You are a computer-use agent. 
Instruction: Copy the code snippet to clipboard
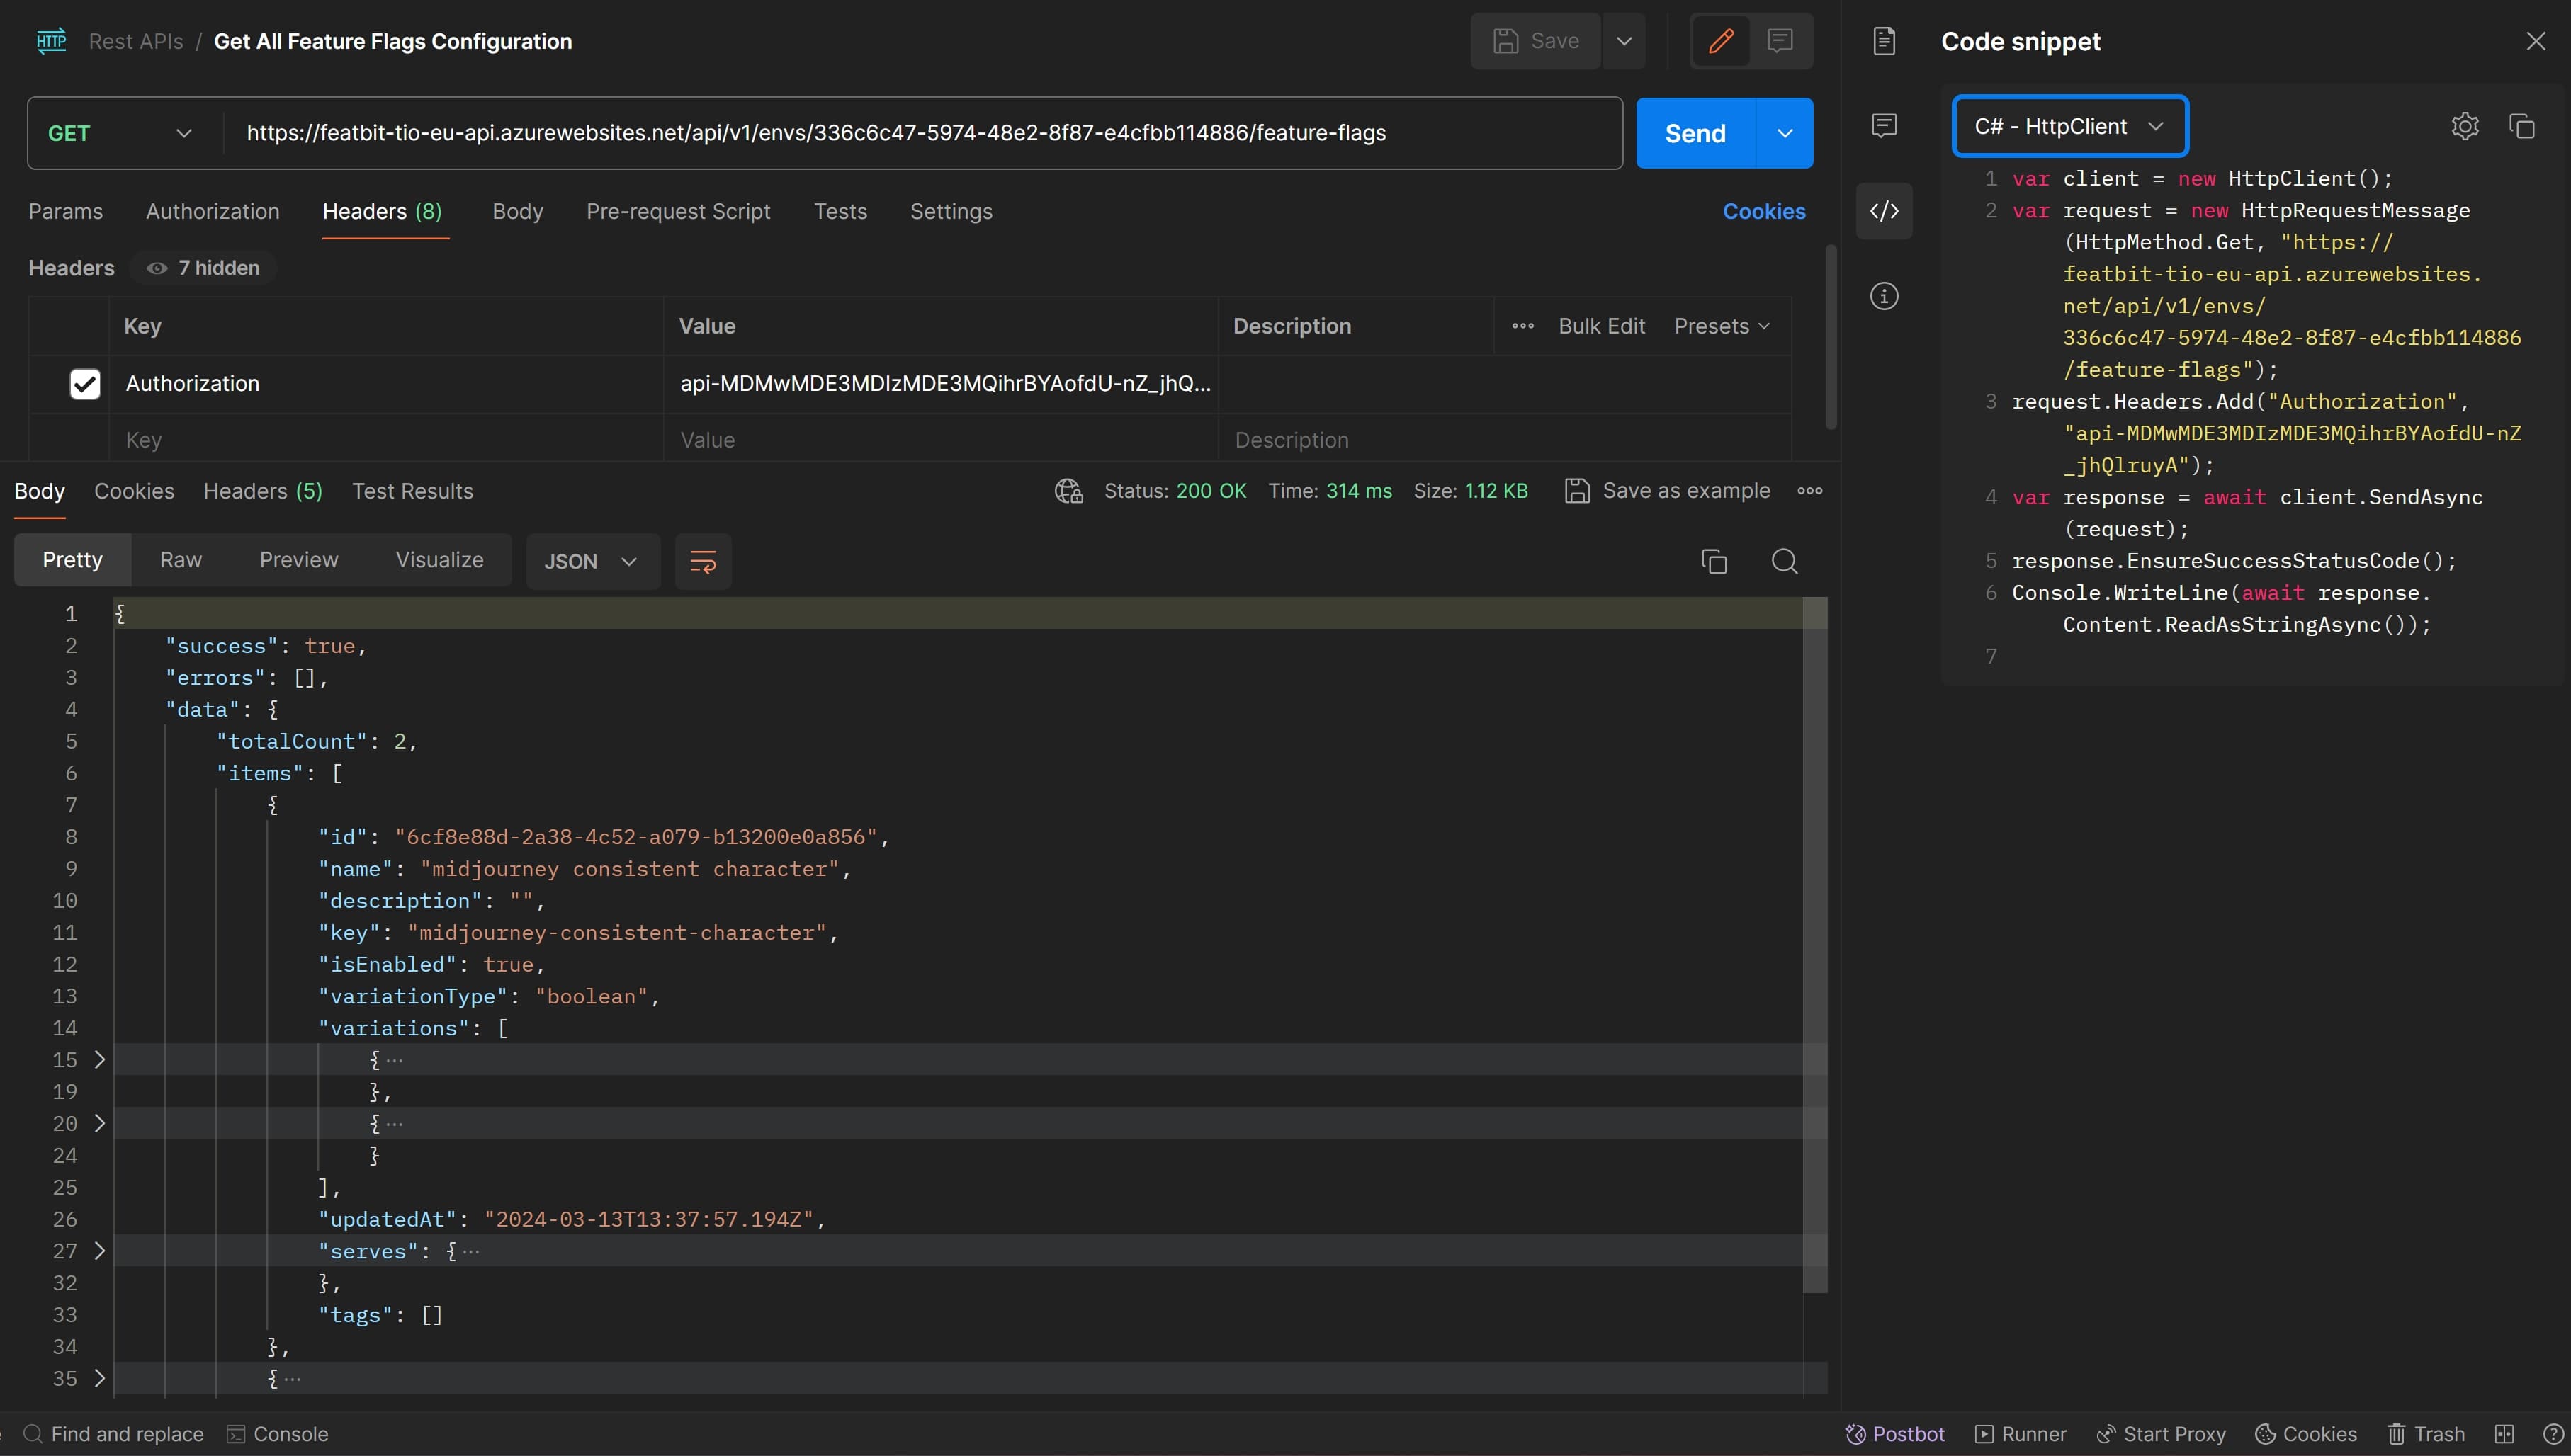[x=2521, y=126]
